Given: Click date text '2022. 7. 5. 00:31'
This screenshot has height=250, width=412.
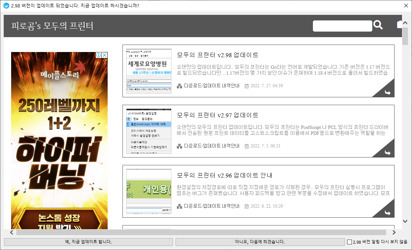Looking at the screenshot, I should point(265,146).
